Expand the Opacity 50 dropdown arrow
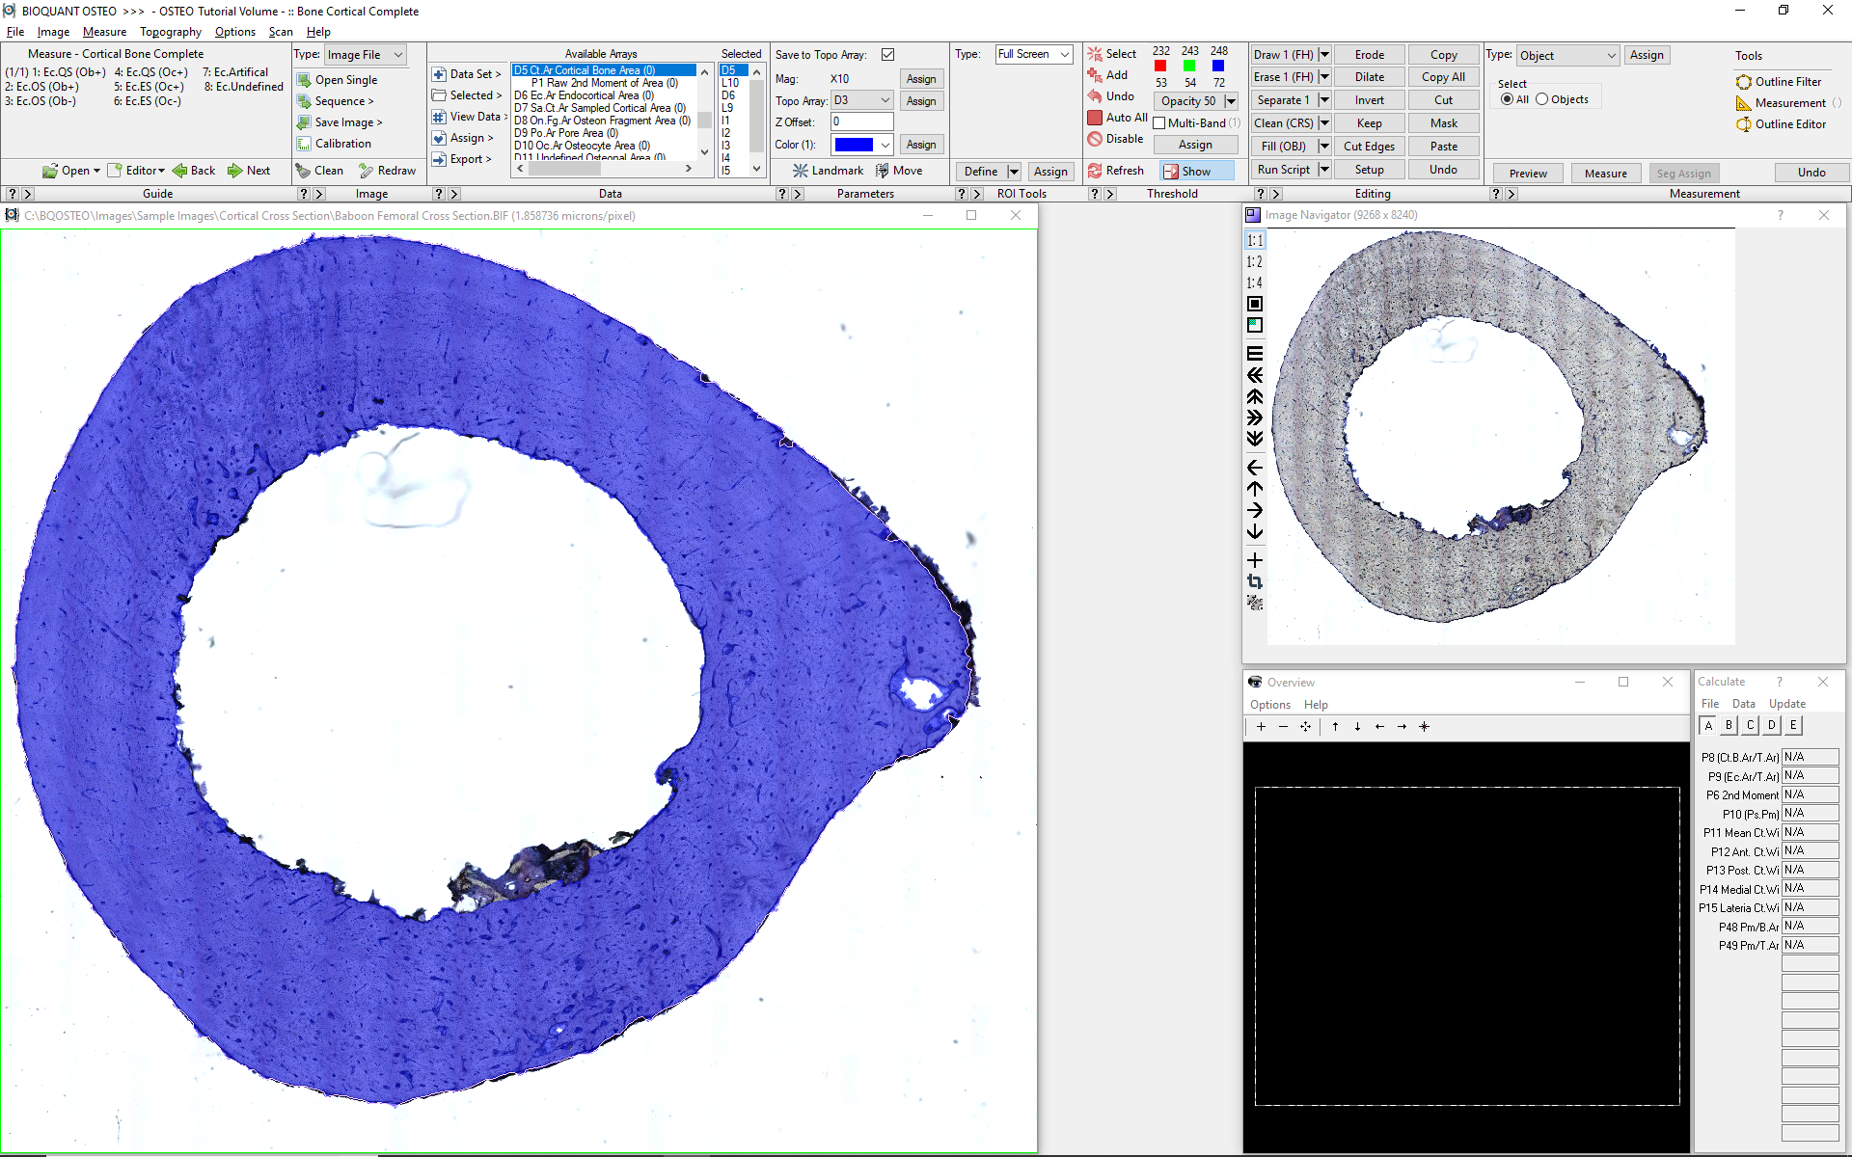Viewport: 1852px width, 1157px height. 1231,101
